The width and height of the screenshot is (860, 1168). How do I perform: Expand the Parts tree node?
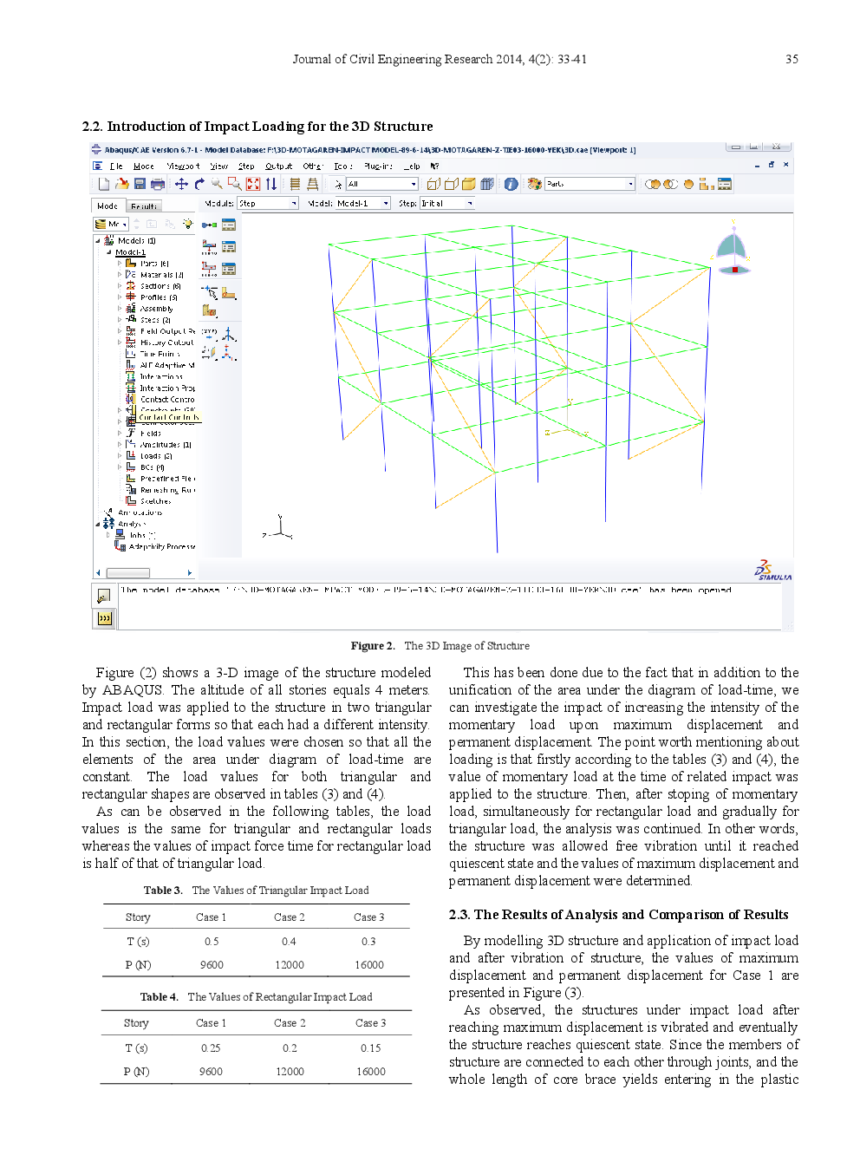[120, 263]
